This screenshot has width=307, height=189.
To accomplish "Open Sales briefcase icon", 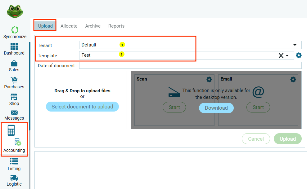I will coord(14,64).
